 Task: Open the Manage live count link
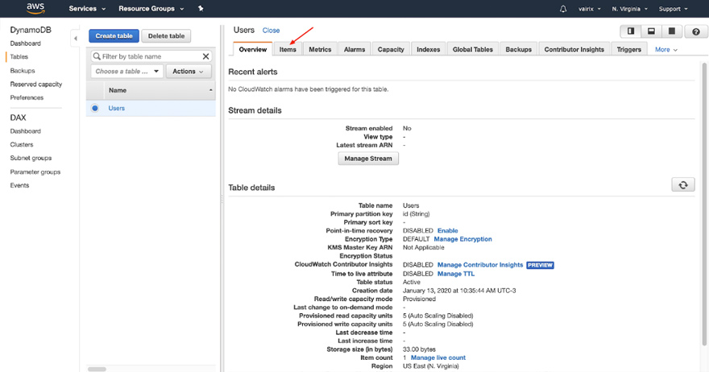(x=438, y=358)
